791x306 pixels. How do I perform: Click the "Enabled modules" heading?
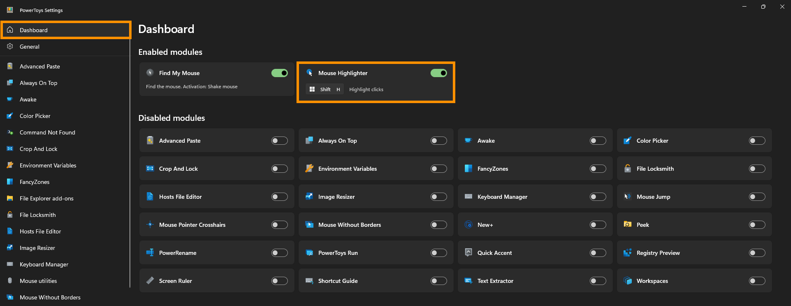click(x=170, y=52)
